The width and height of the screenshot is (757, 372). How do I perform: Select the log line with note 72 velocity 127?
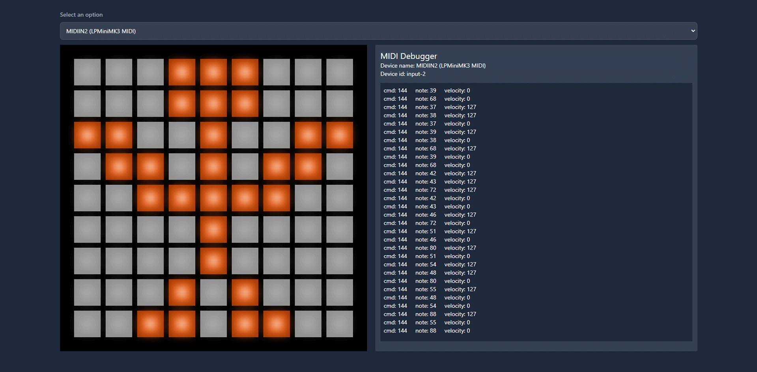[430, 190]
